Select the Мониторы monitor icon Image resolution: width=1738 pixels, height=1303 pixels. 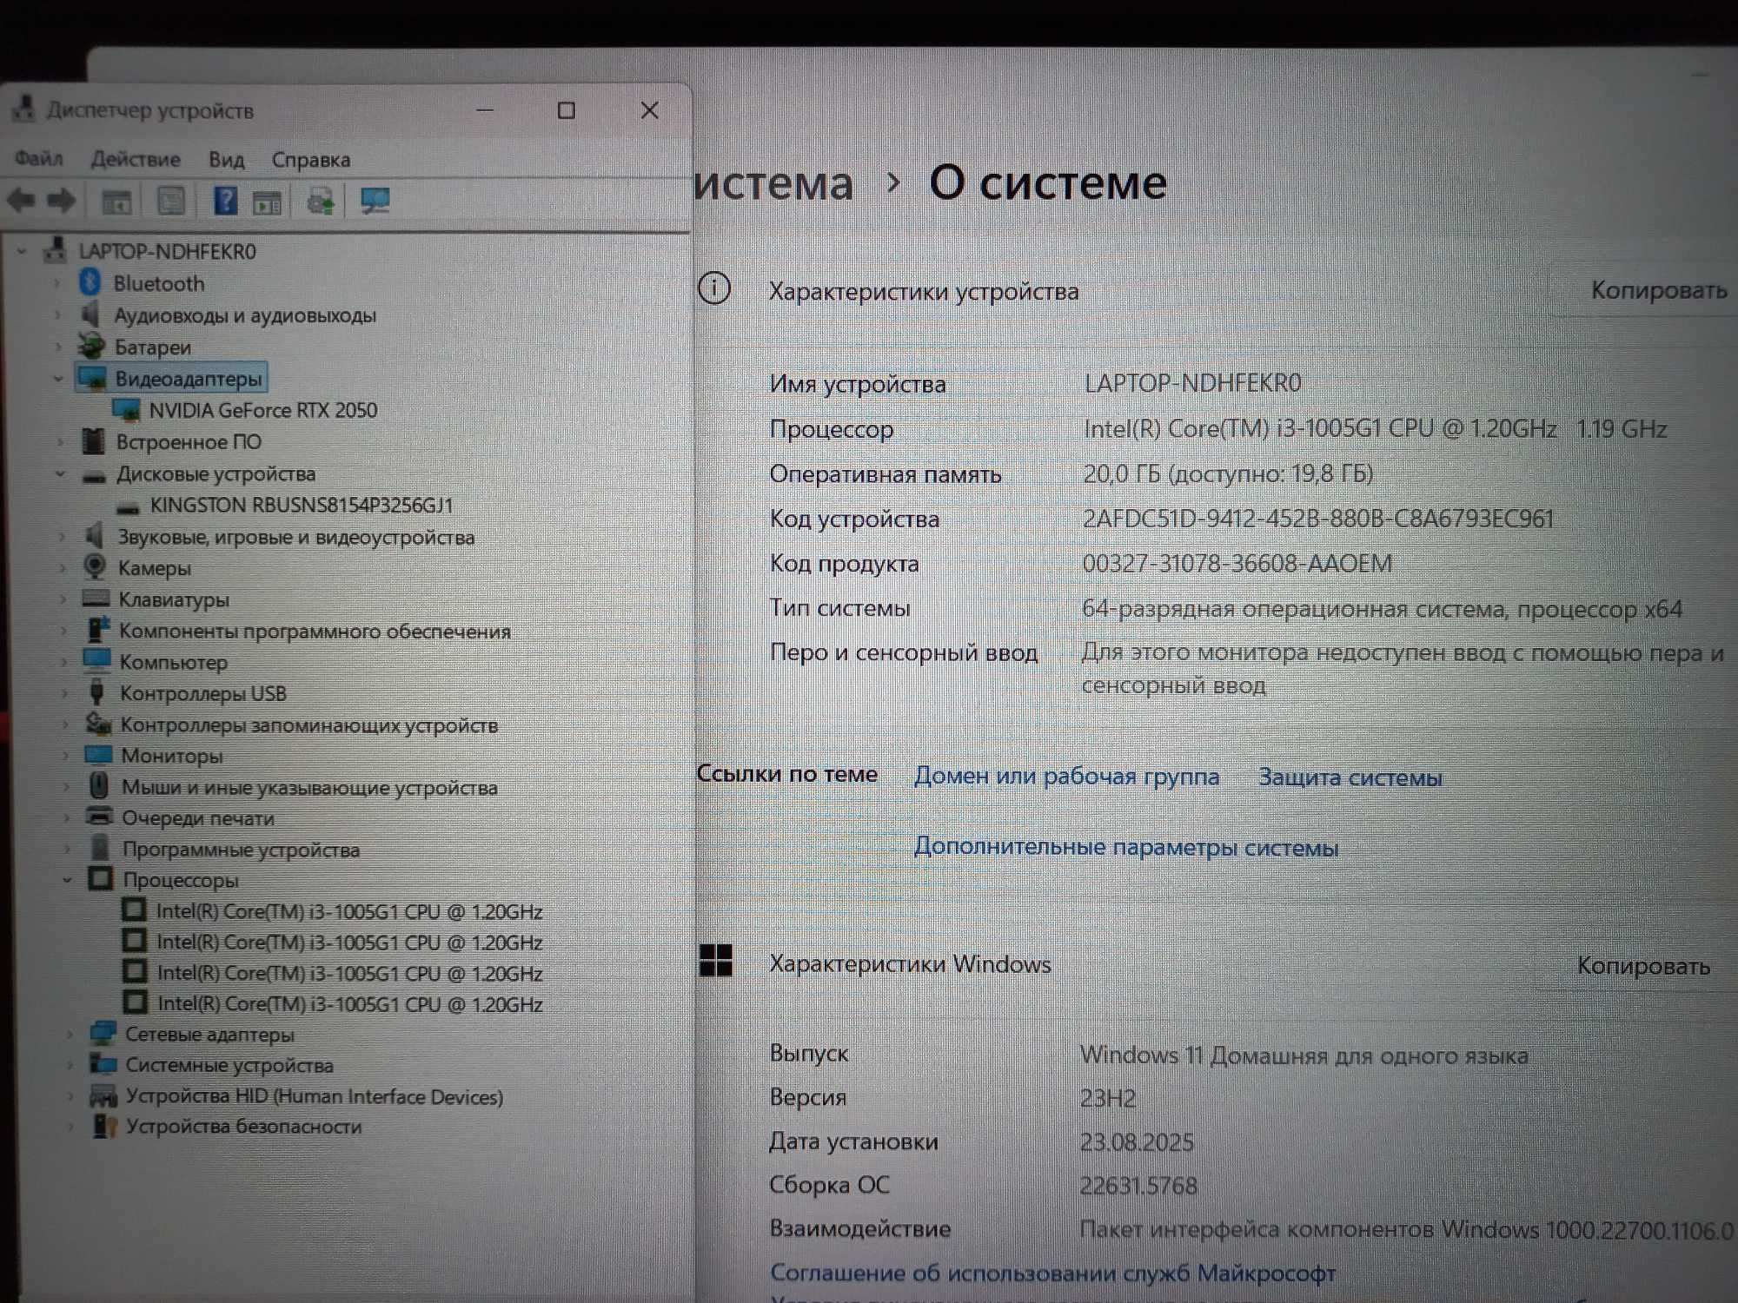98,754
